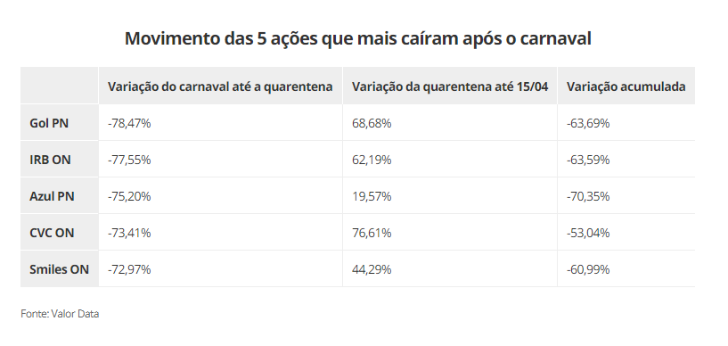Select the -72,97% cell for Smiles ON
Viewport: 728px width, 346px height.
point(129,269)
